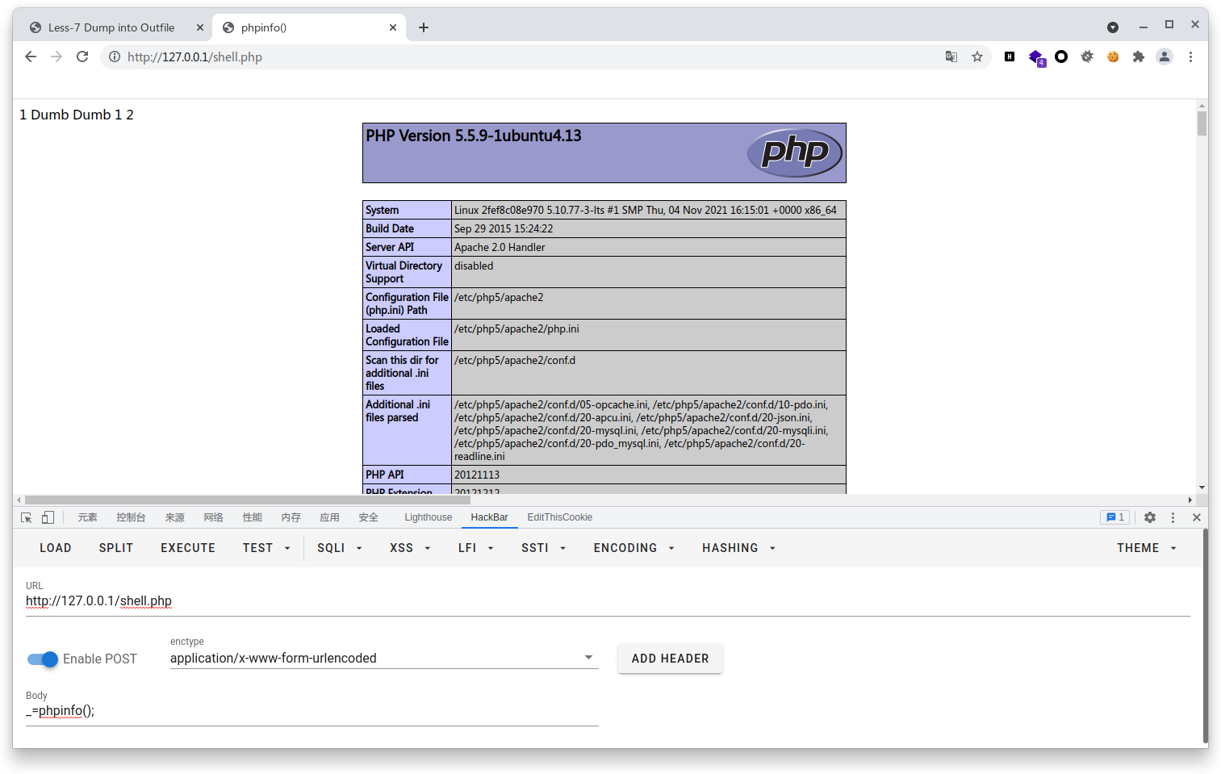
Task: Open DevTools settings gear
Action: pos(1150,517)
